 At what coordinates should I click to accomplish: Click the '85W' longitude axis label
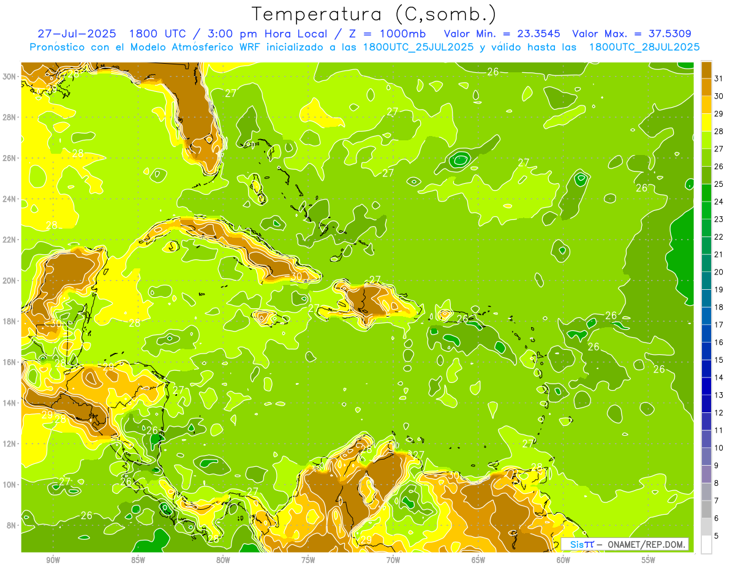point(138,560)
